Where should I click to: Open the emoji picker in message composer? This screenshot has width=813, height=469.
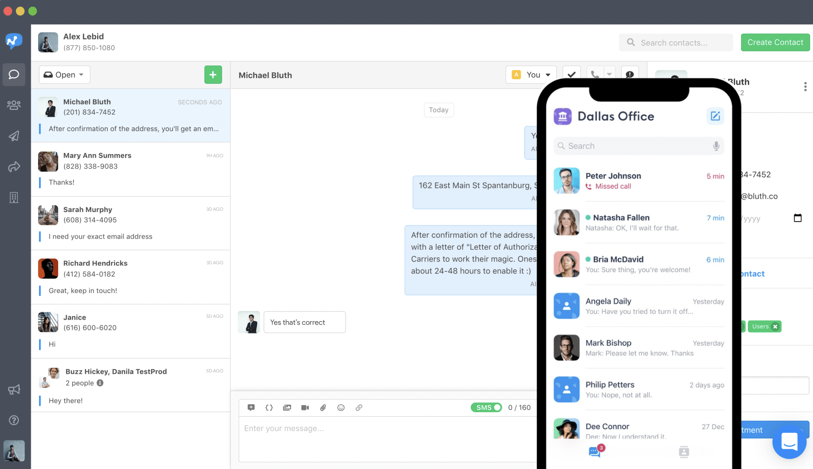click(341, 407)
